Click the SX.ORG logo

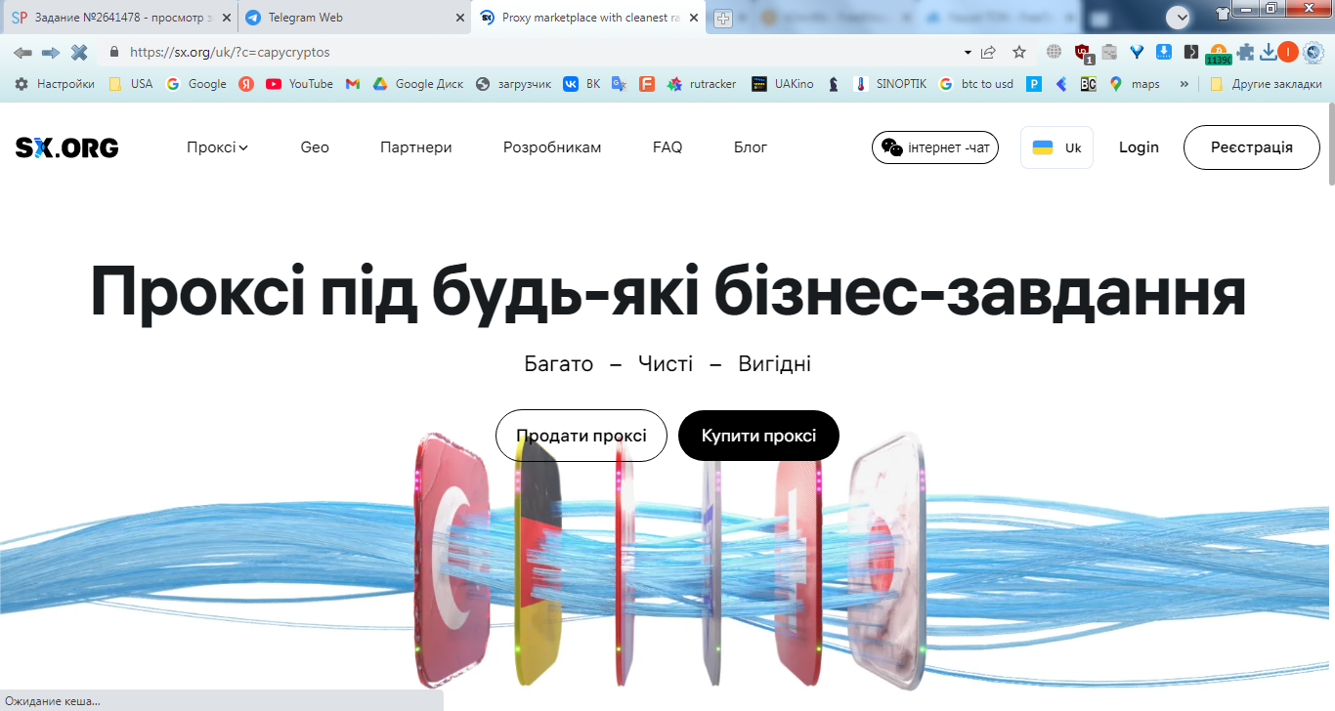pyautogui.click(x=67, y=147)
